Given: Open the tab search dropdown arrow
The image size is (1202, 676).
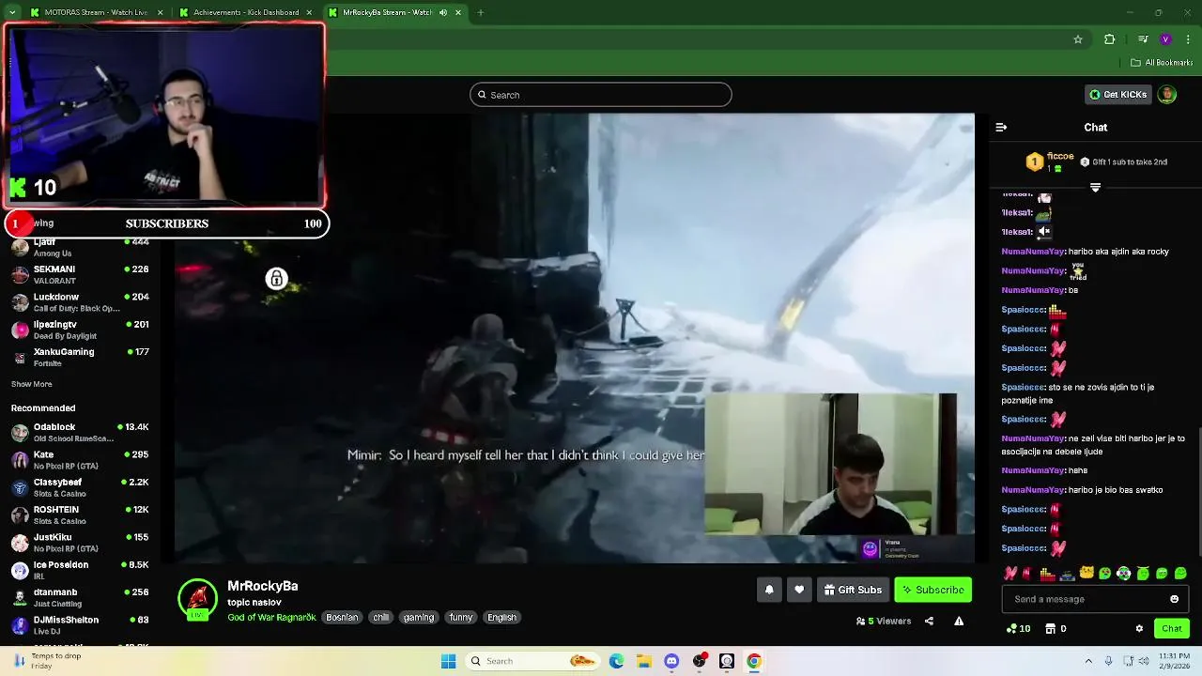Looking at the screenshot, I should coord(11,12).
